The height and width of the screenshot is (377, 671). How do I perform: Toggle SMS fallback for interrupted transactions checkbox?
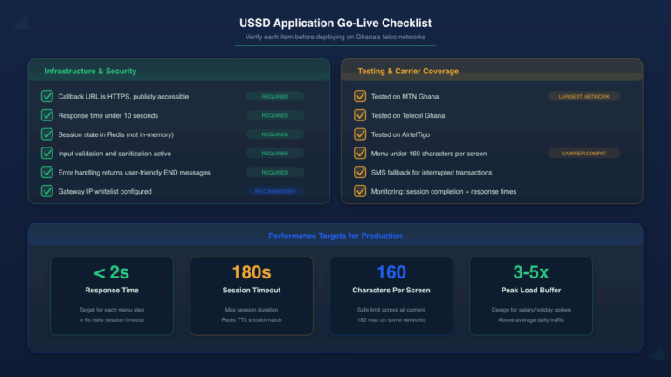pyautogui.click(x=360, y=172)
